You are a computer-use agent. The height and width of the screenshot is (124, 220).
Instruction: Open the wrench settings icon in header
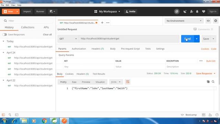click(x=191, y=11)
